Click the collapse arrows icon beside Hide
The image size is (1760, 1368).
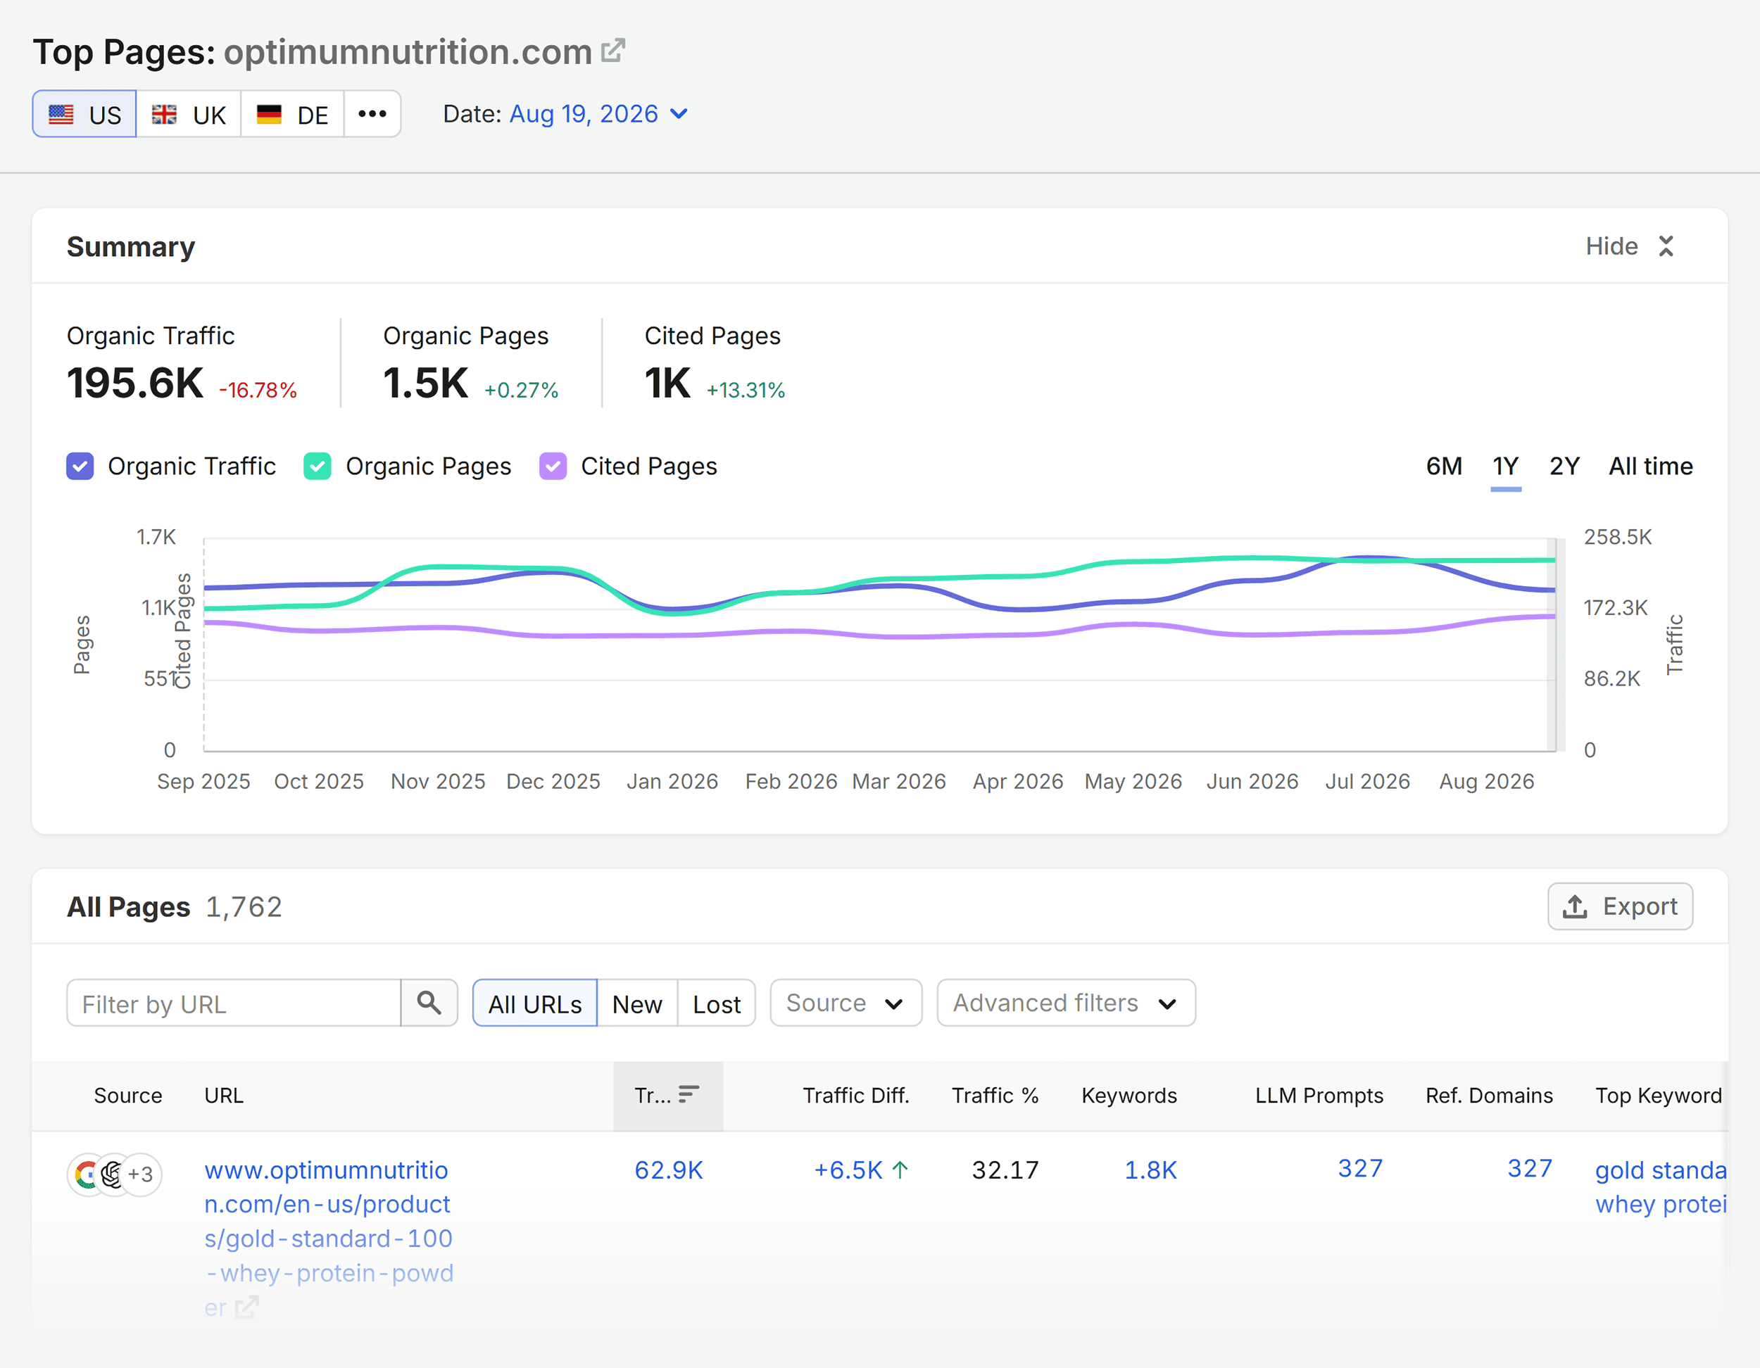(1666, 246)
